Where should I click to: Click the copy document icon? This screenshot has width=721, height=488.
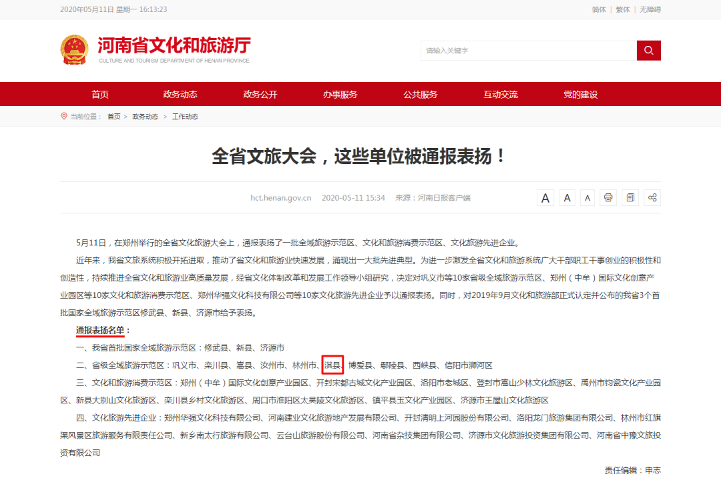[x=630, y=198]
